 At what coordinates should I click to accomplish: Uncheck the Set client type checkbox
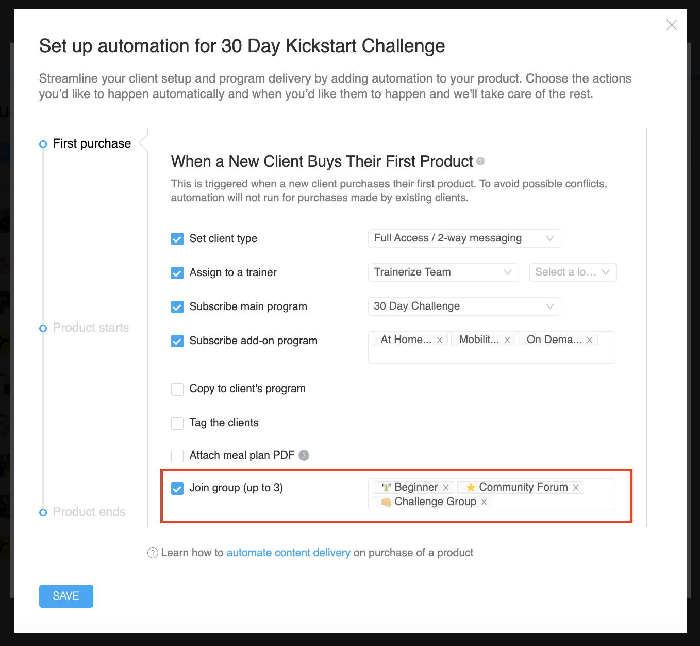click(177, 239)
